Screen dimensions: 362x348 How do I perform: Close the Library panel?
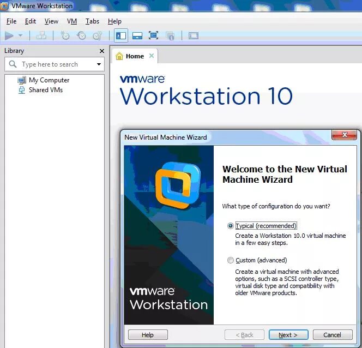(101, 51)
